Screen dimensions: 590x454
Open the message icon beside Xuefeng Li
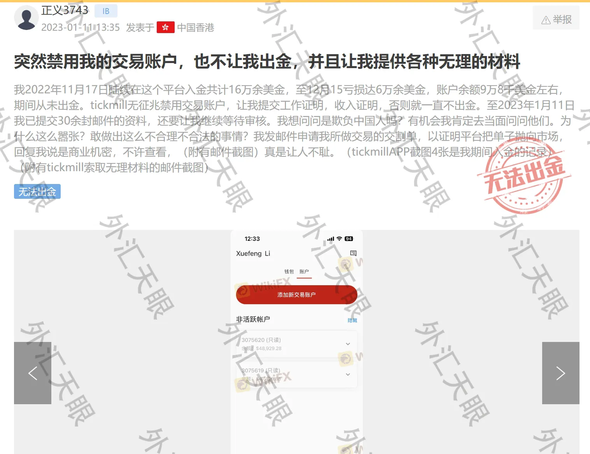(x=353, y=253)
